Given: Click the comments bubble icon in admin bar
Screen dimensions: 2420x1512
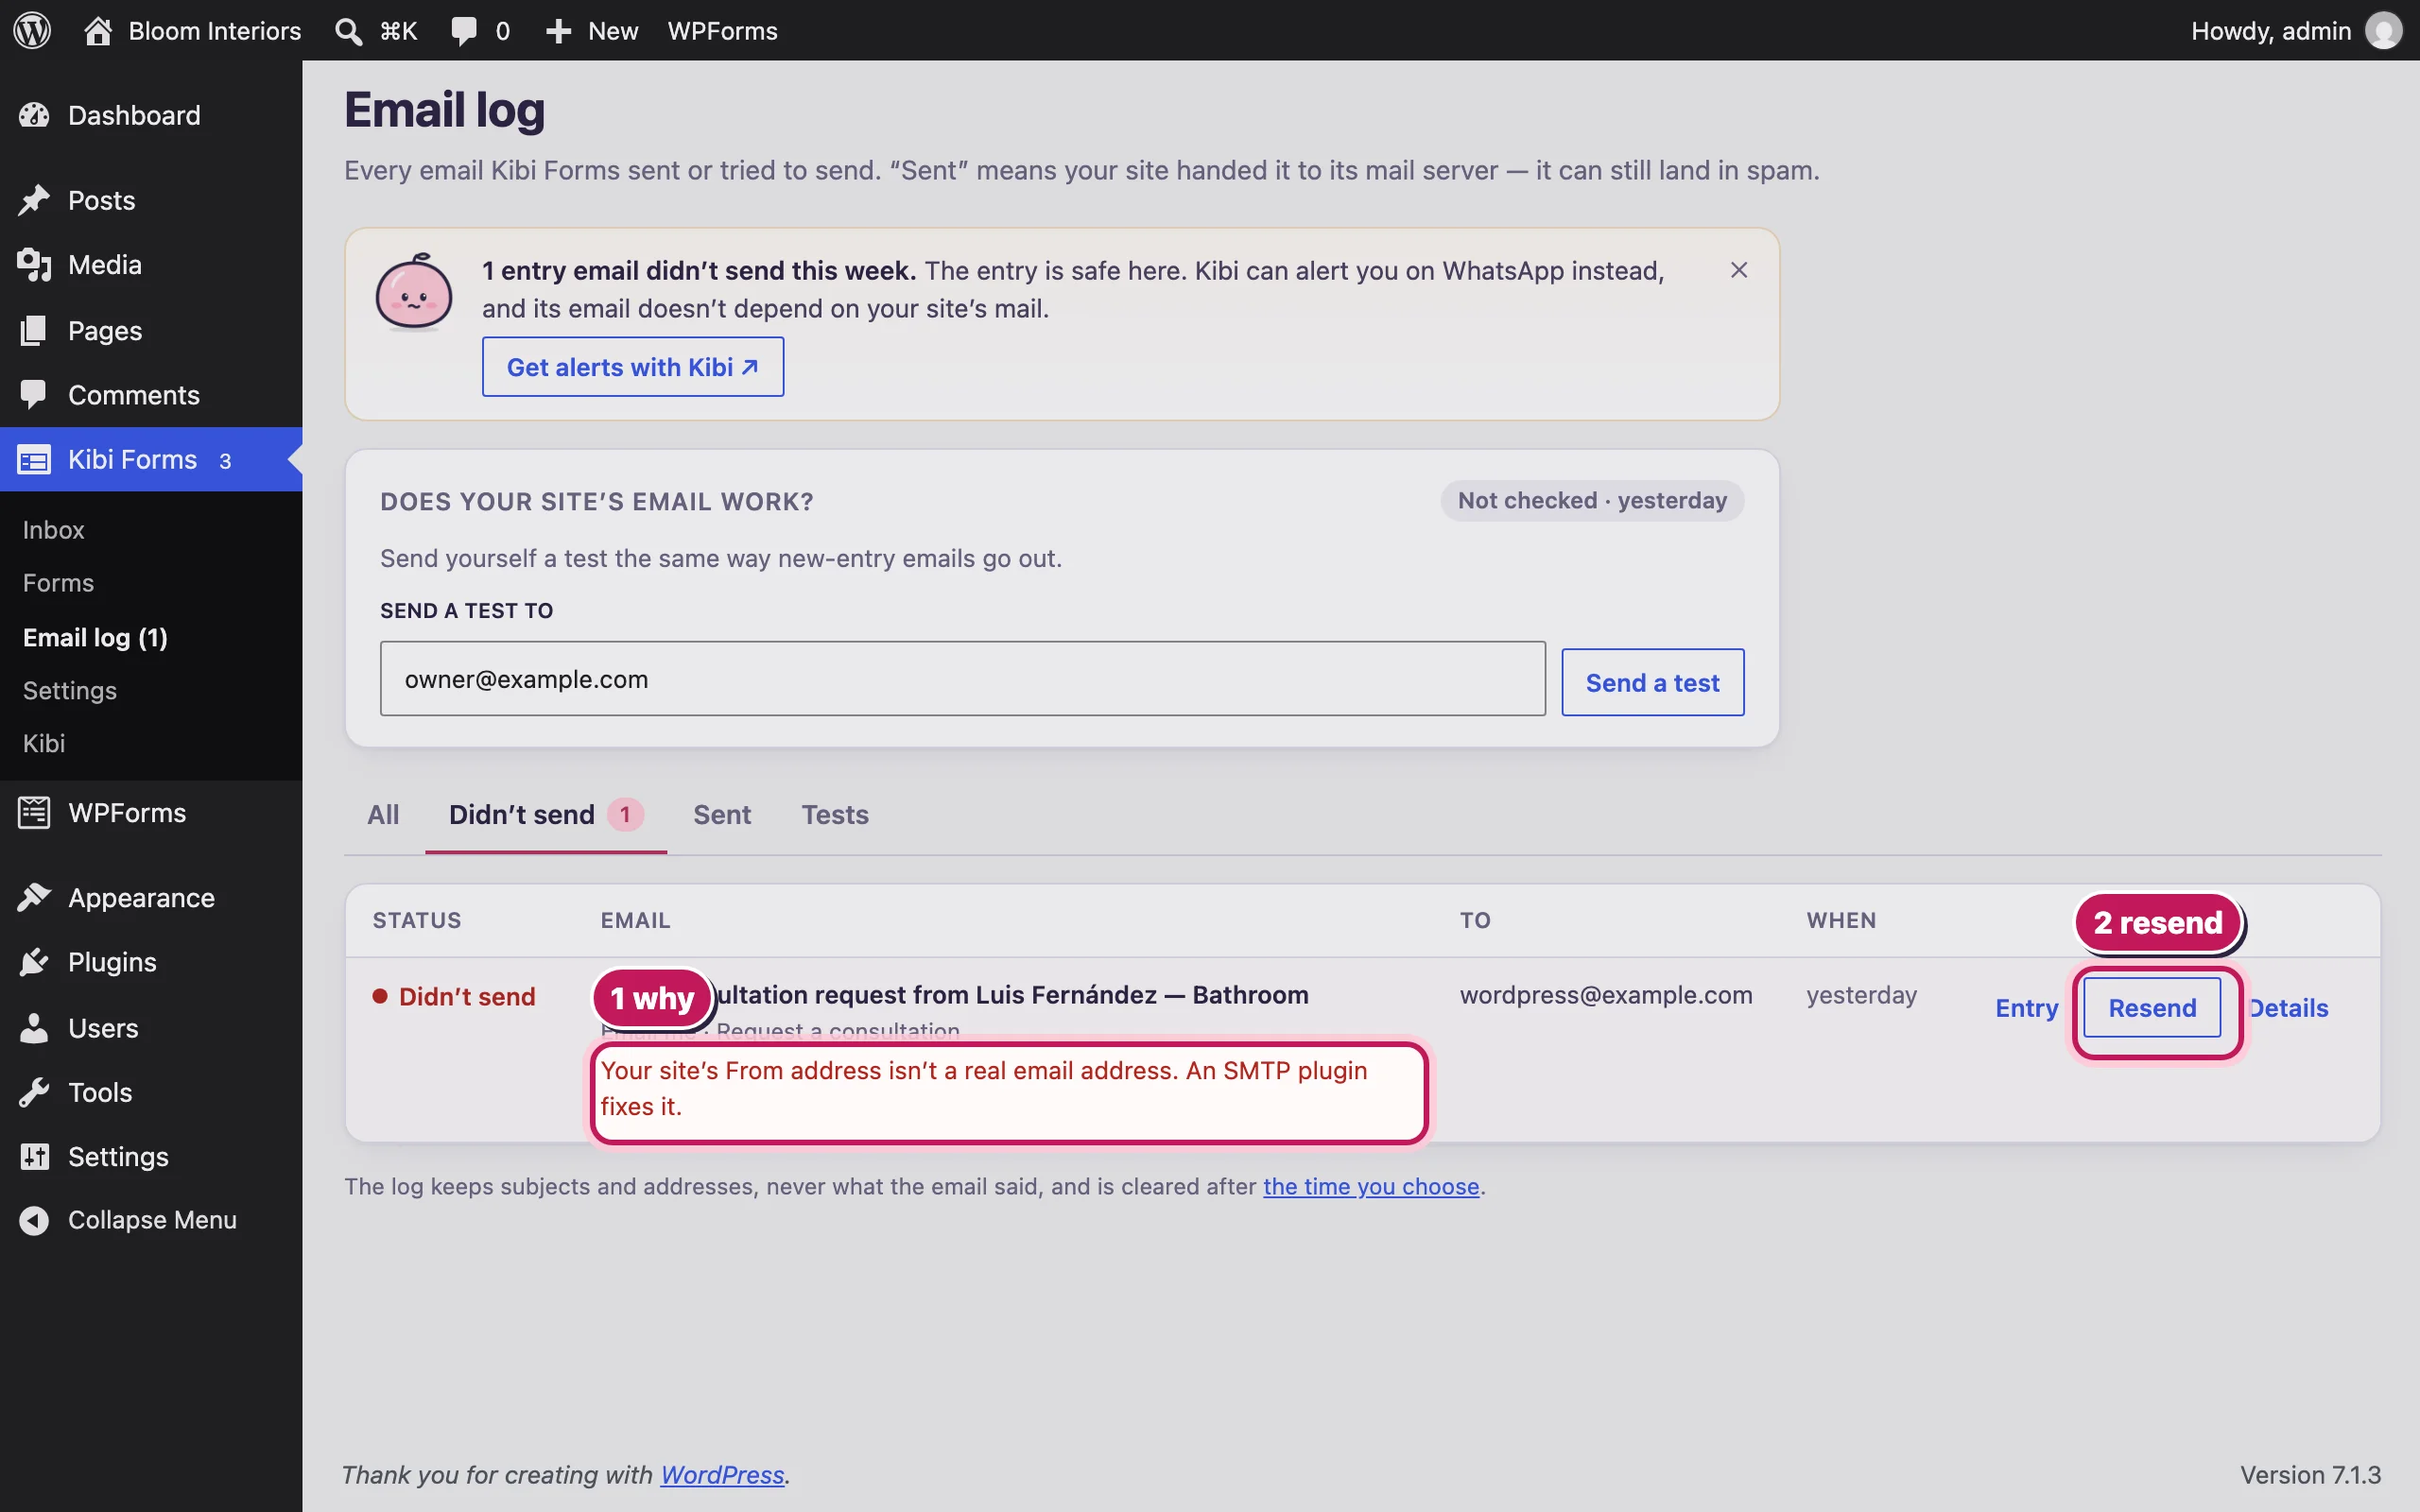Looking at the screenshot, I should (x=464, y=31).
